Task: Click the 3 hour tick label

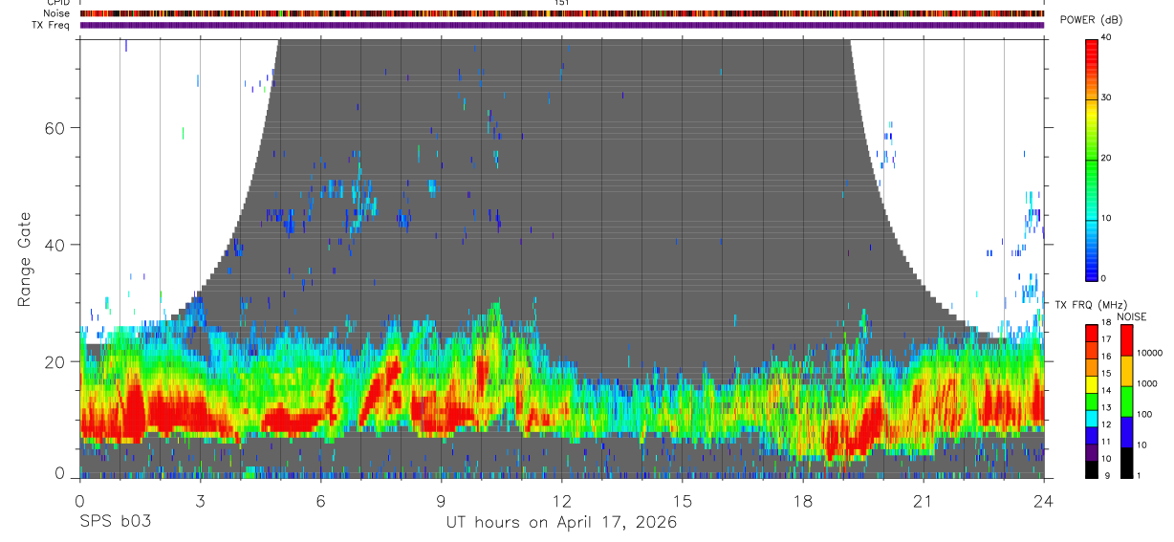Action: (x=200, y=501)
